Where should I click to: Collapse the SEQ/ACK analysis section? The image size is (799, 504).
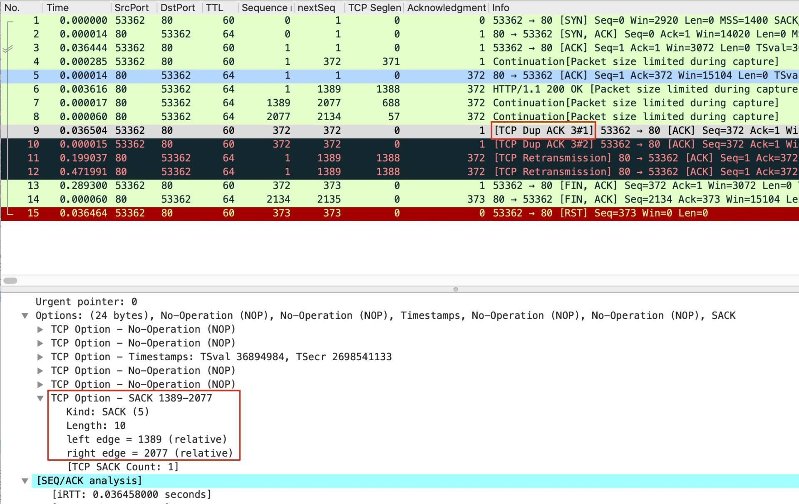click(25, 481)
